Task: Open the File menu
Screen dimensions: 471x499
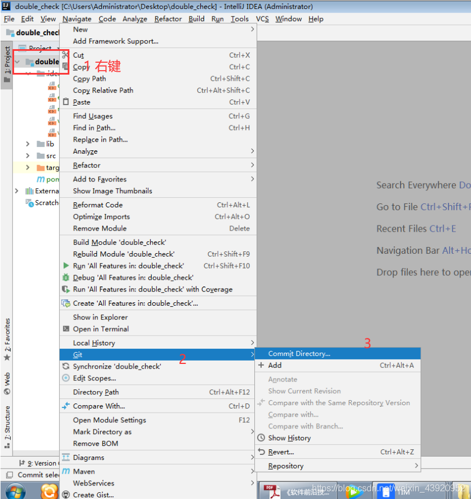Action: point(9,19)
